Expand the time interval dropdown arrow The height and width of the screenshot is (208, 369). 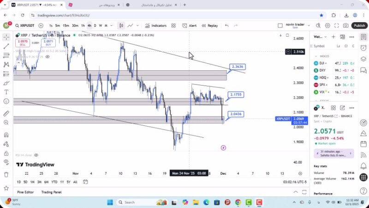[x=112, y=26]
